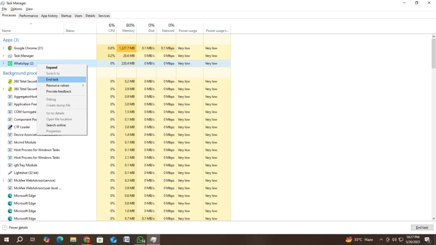
Task: Click the Task Manager taskbar icon
Action: (153, 239)
